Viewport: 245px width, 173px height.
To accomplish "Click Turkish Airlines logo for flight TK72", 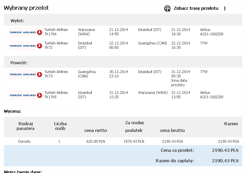I will 26,46.
